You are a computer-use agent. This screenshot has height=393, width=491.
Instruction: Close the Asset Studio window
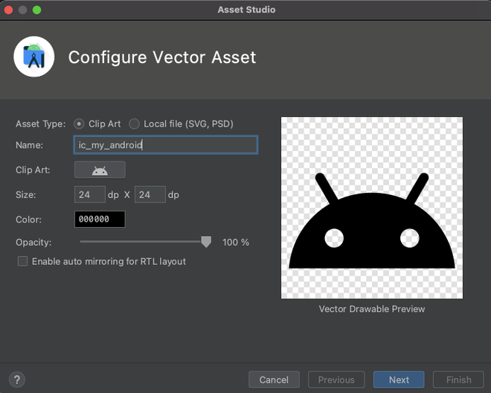pos(10,10)
